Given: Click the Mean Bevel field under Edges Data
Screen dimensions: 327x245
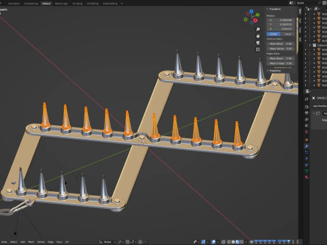Looking at the screenshot, I should click(281, 59).
